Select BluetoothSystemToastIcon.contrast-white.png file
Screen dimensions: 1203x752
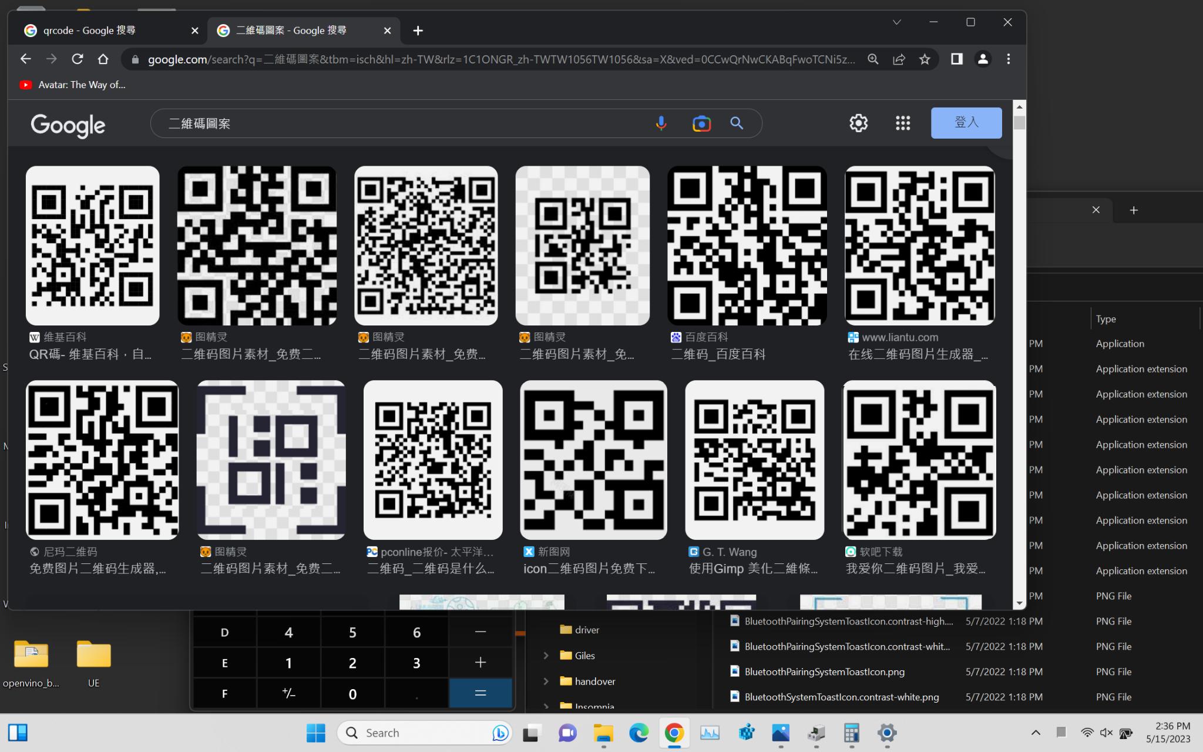point(841,697)
